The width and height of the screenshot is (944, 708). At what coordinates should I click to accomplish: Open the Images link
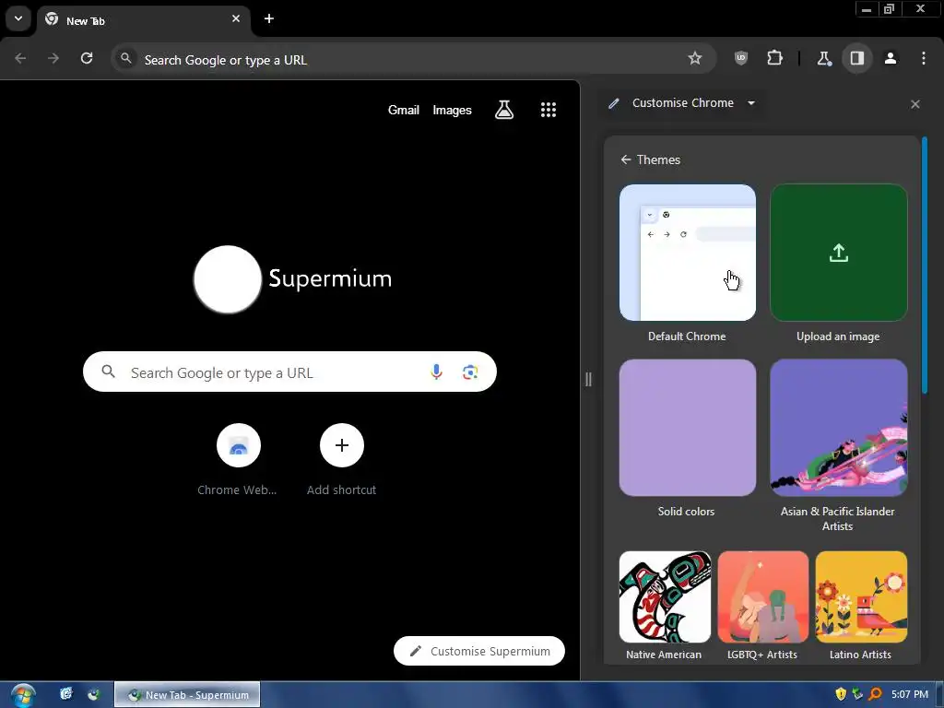[x=452, y=111]
